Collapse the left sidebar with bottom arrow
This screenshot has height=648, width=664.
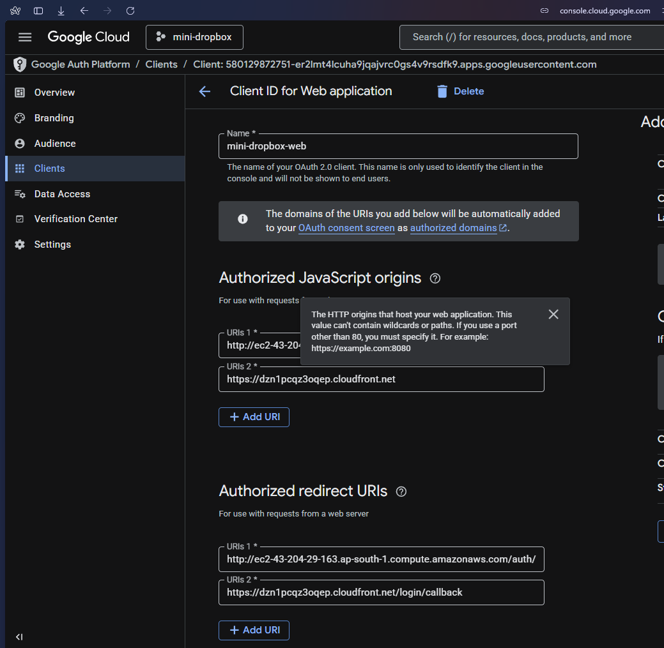(19, 637)
